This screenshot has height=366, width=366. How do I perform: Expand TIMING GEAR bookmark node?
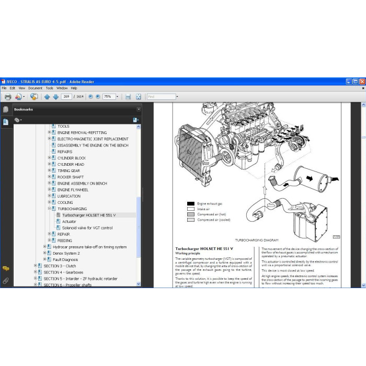(49, 170)
